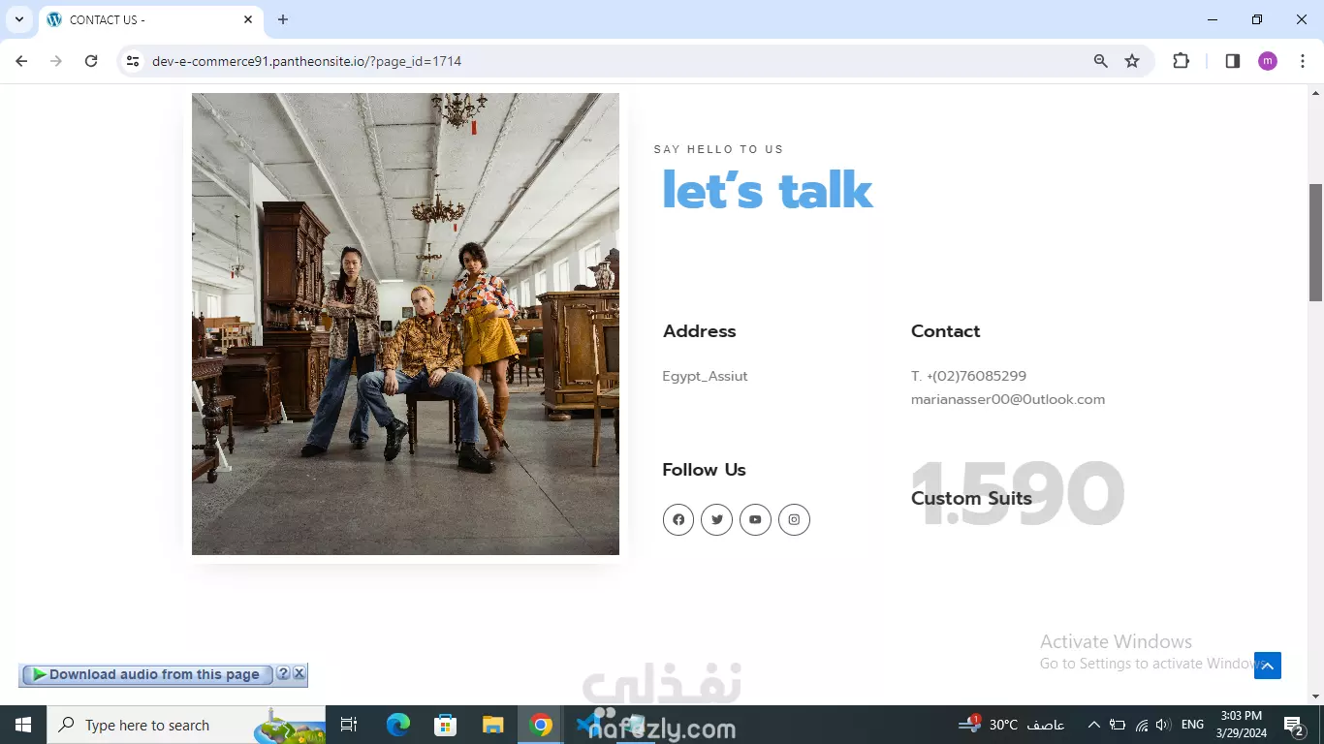Launch Microsoft Edge from taskbar

click(397, 725)
